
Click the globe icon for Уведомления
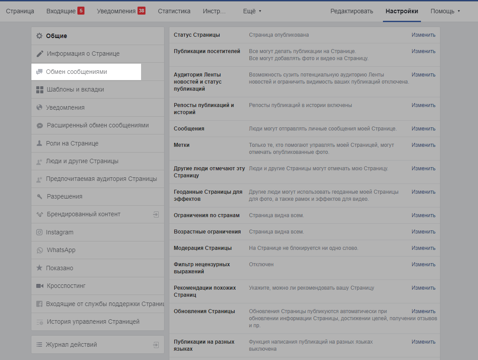click(39, 107)
